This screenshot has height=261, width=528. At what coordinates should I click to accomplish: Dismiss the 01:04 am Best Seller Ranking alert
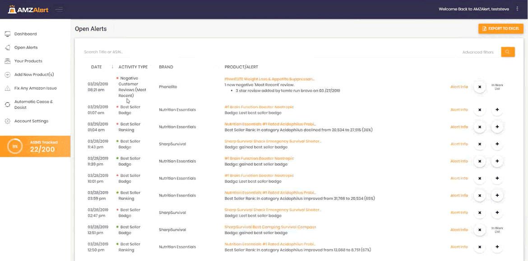click(480, 127)
